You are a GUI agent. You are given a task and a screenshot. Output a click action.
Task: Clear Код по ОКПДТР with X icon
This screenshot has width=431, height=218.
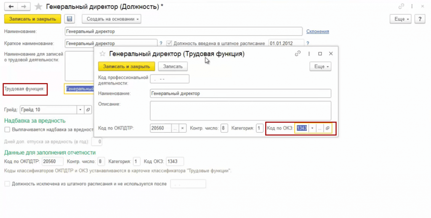[182, 128]
